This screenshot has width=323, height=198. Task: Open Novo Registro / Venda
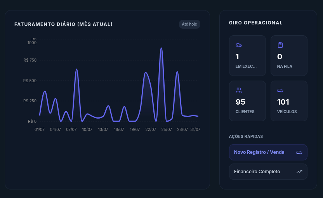pos(268,152)
